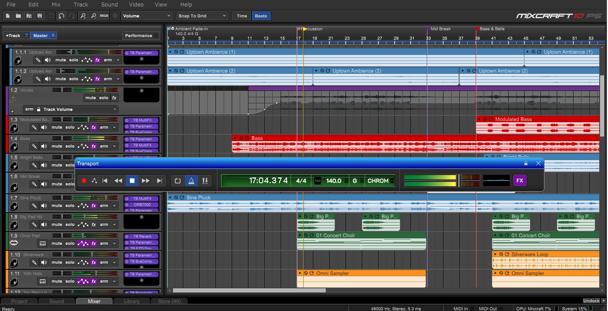Select Beats timeline mode

pyautogui.click(x=261, y=16)
